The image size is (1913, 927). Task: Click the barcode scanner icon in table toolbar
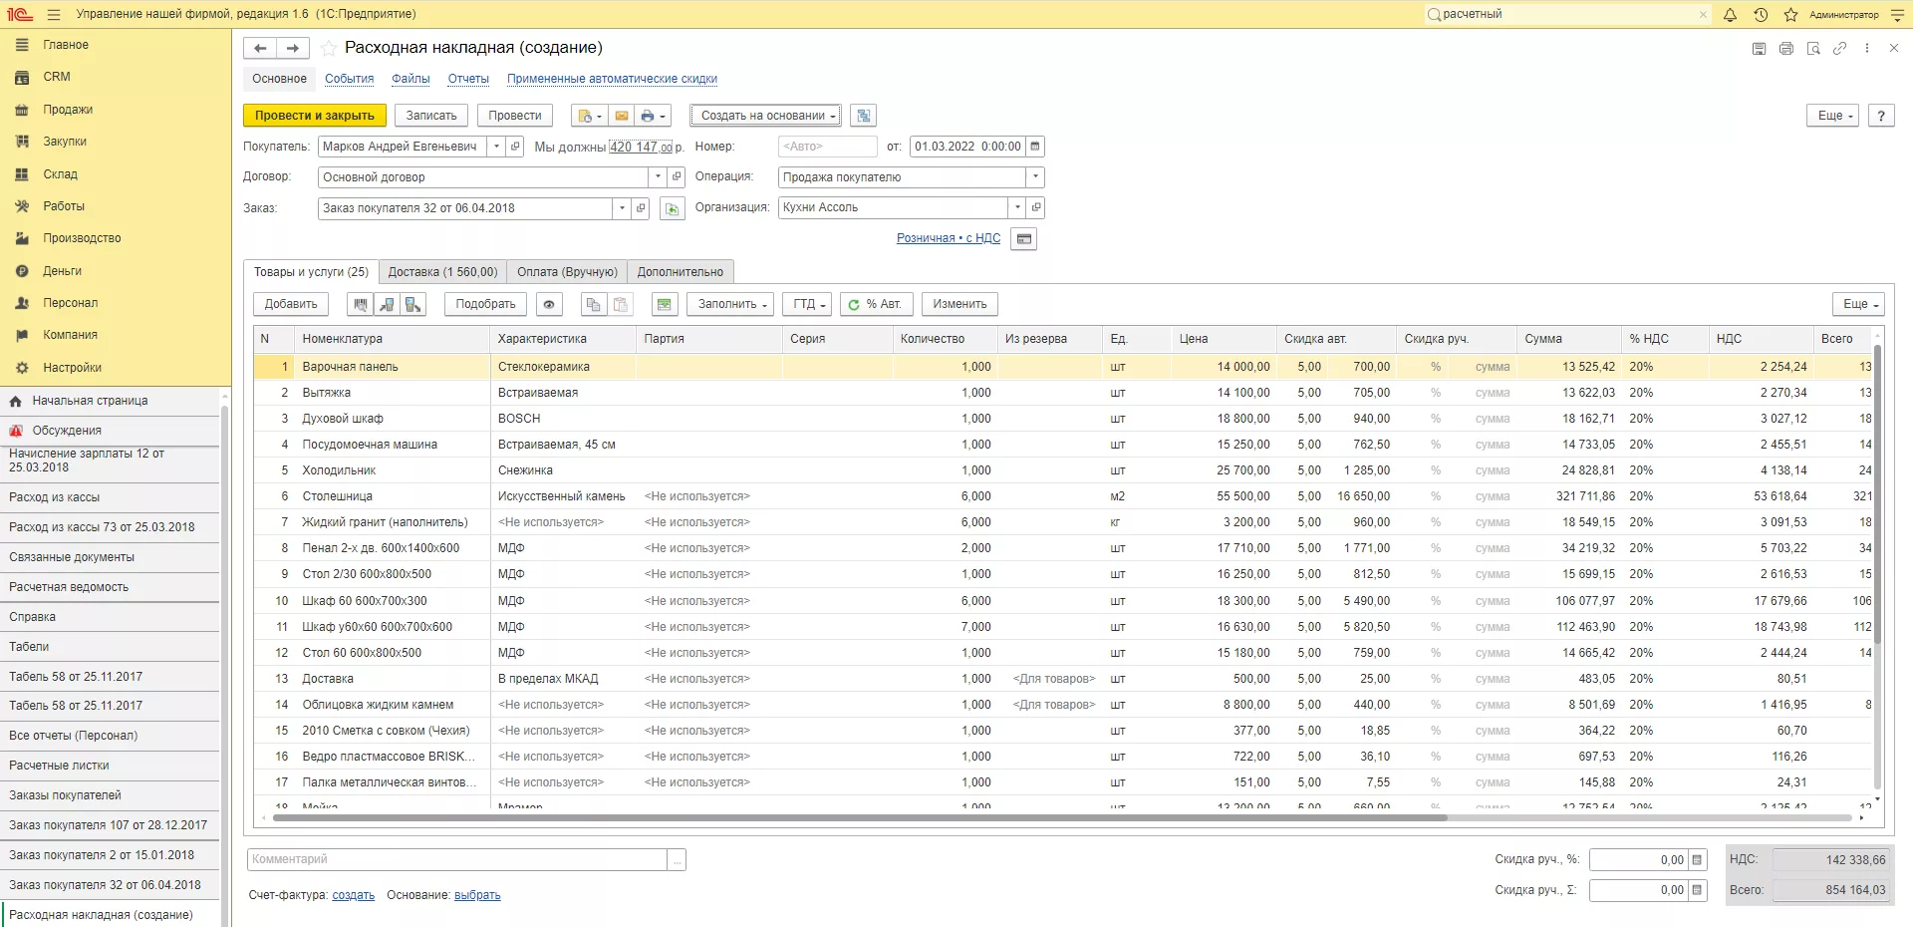click(361, 304)
